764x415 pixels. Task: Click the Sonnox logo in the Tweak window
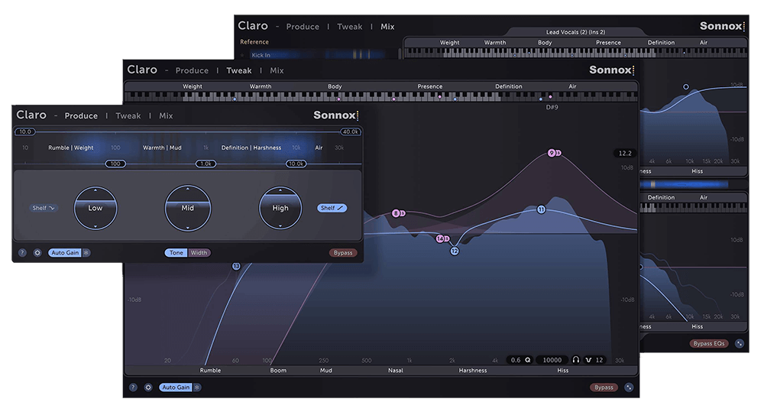611,70
